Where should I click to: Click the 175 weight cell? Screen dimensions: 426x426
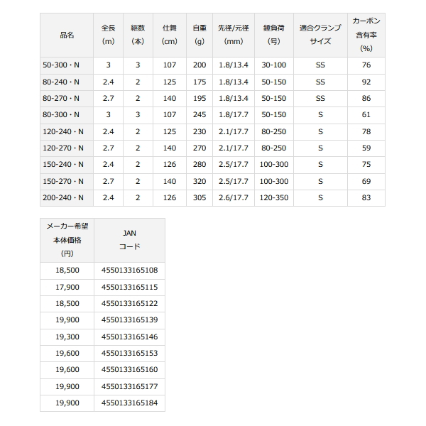[x=200, y=82]
